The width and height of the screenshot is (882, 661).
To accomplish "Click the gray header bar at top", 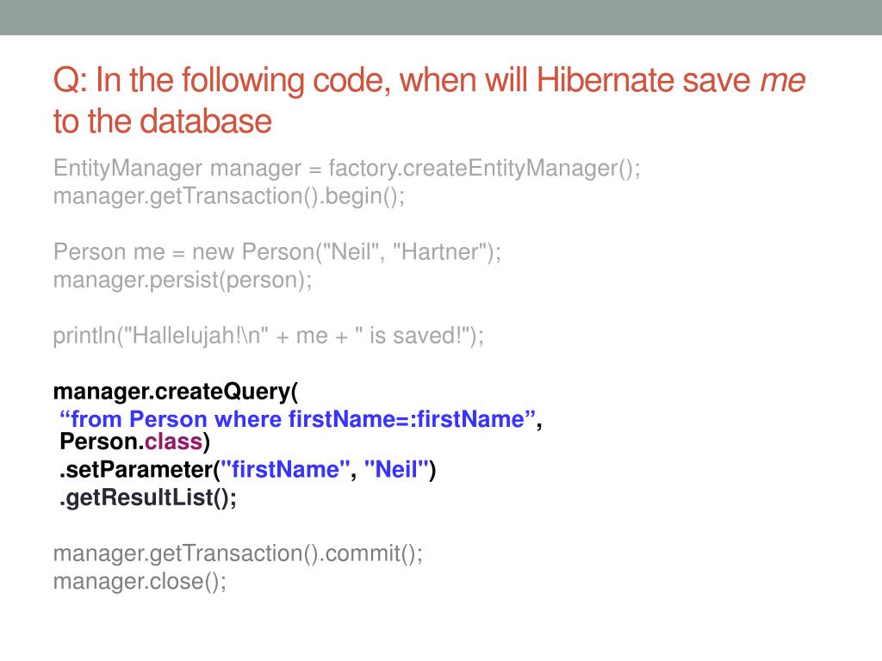I will (x=441, y=17).
